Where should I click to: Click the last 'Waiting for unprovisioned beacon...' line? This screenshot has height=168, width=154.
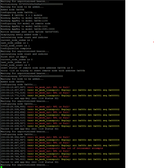(x=25, y=165)
